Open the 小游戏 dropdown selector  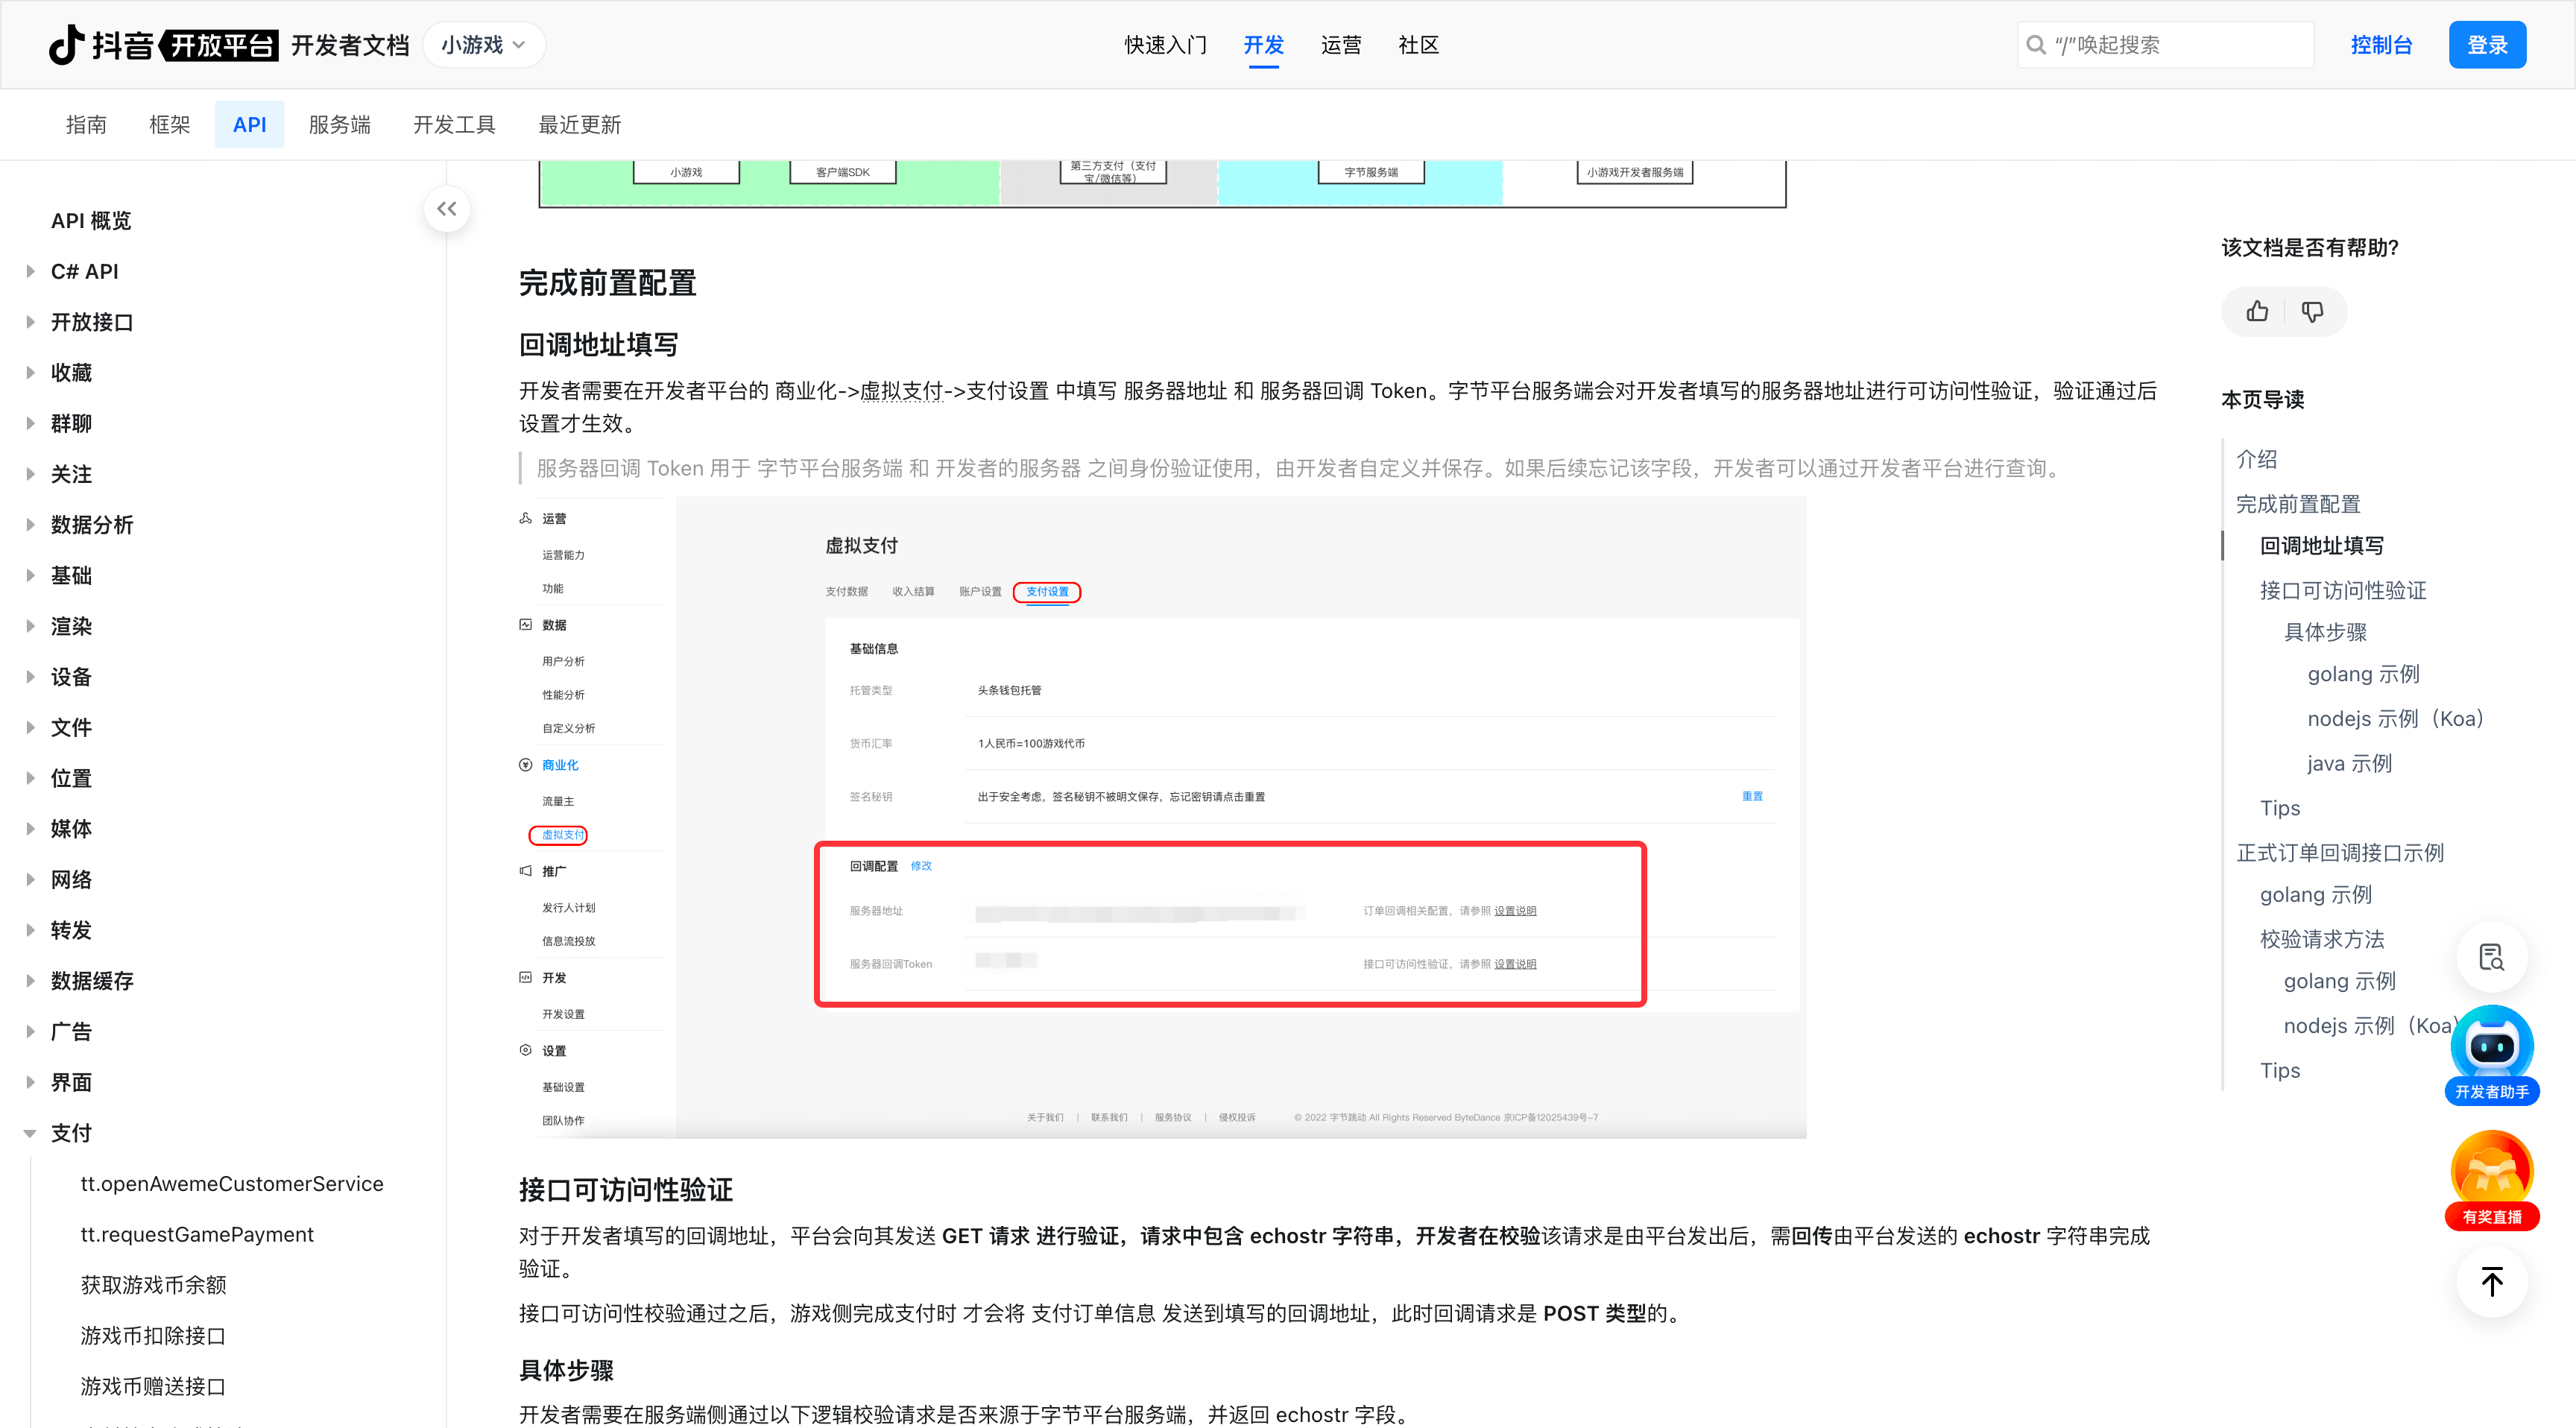(484, 45)
